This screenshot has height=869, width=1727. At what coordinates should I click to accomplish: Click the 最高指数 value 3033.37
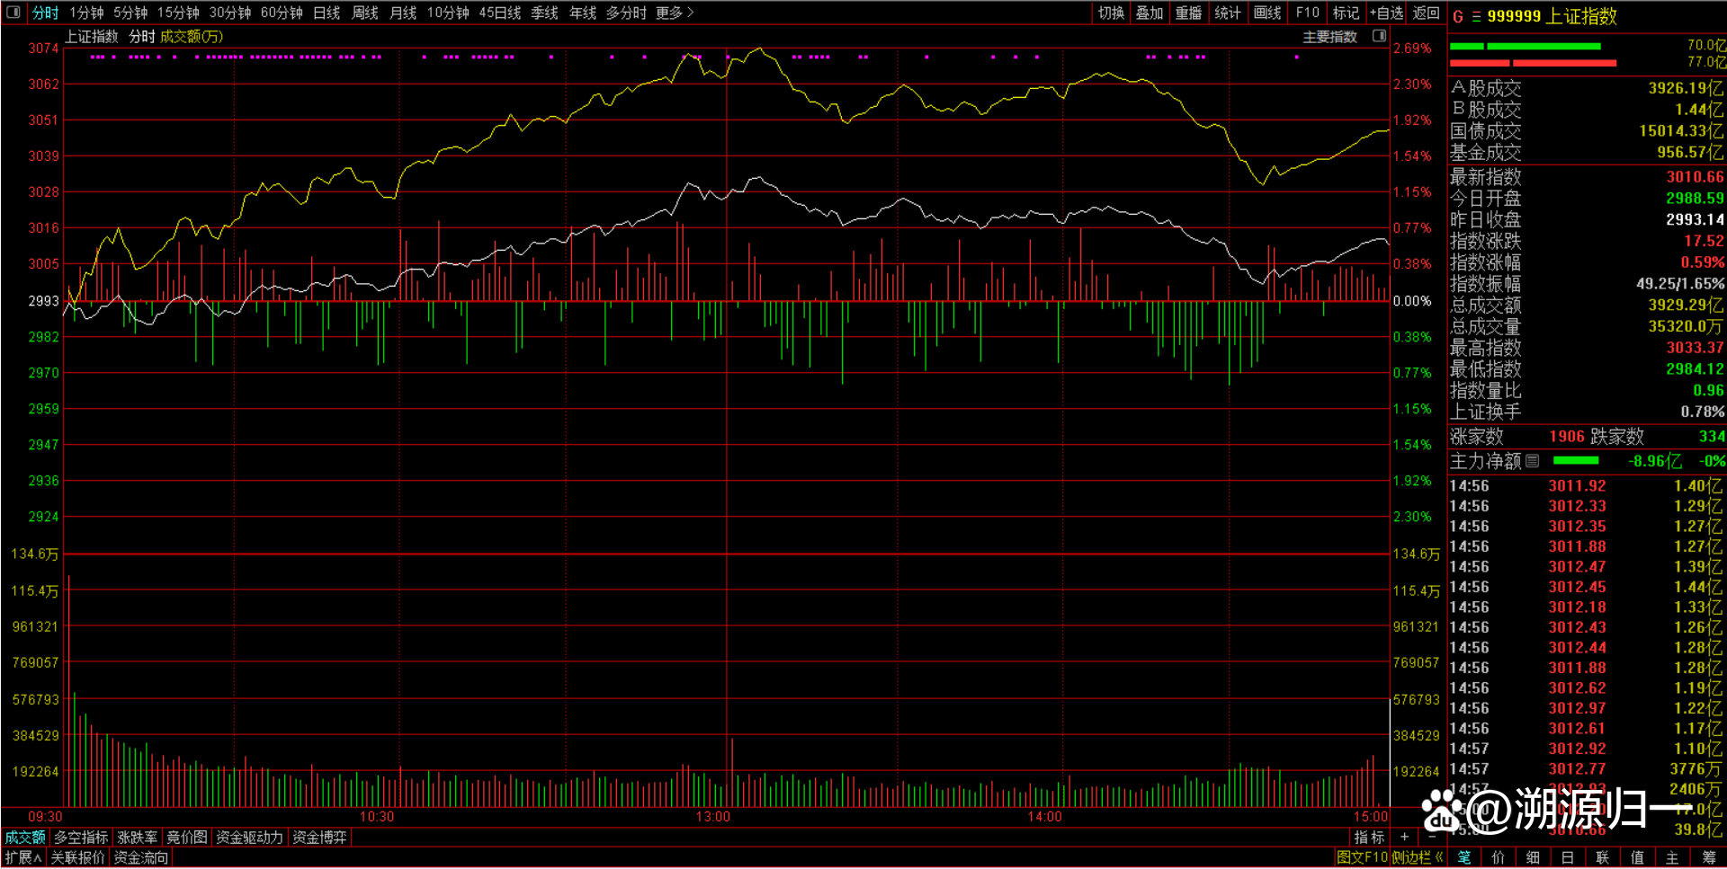[x=1695, y=348]
